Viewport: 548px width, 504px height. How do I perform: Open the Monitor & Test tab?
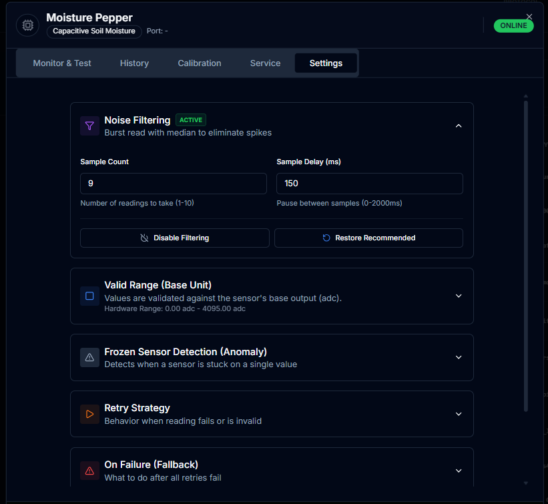(x=62, y=63)
